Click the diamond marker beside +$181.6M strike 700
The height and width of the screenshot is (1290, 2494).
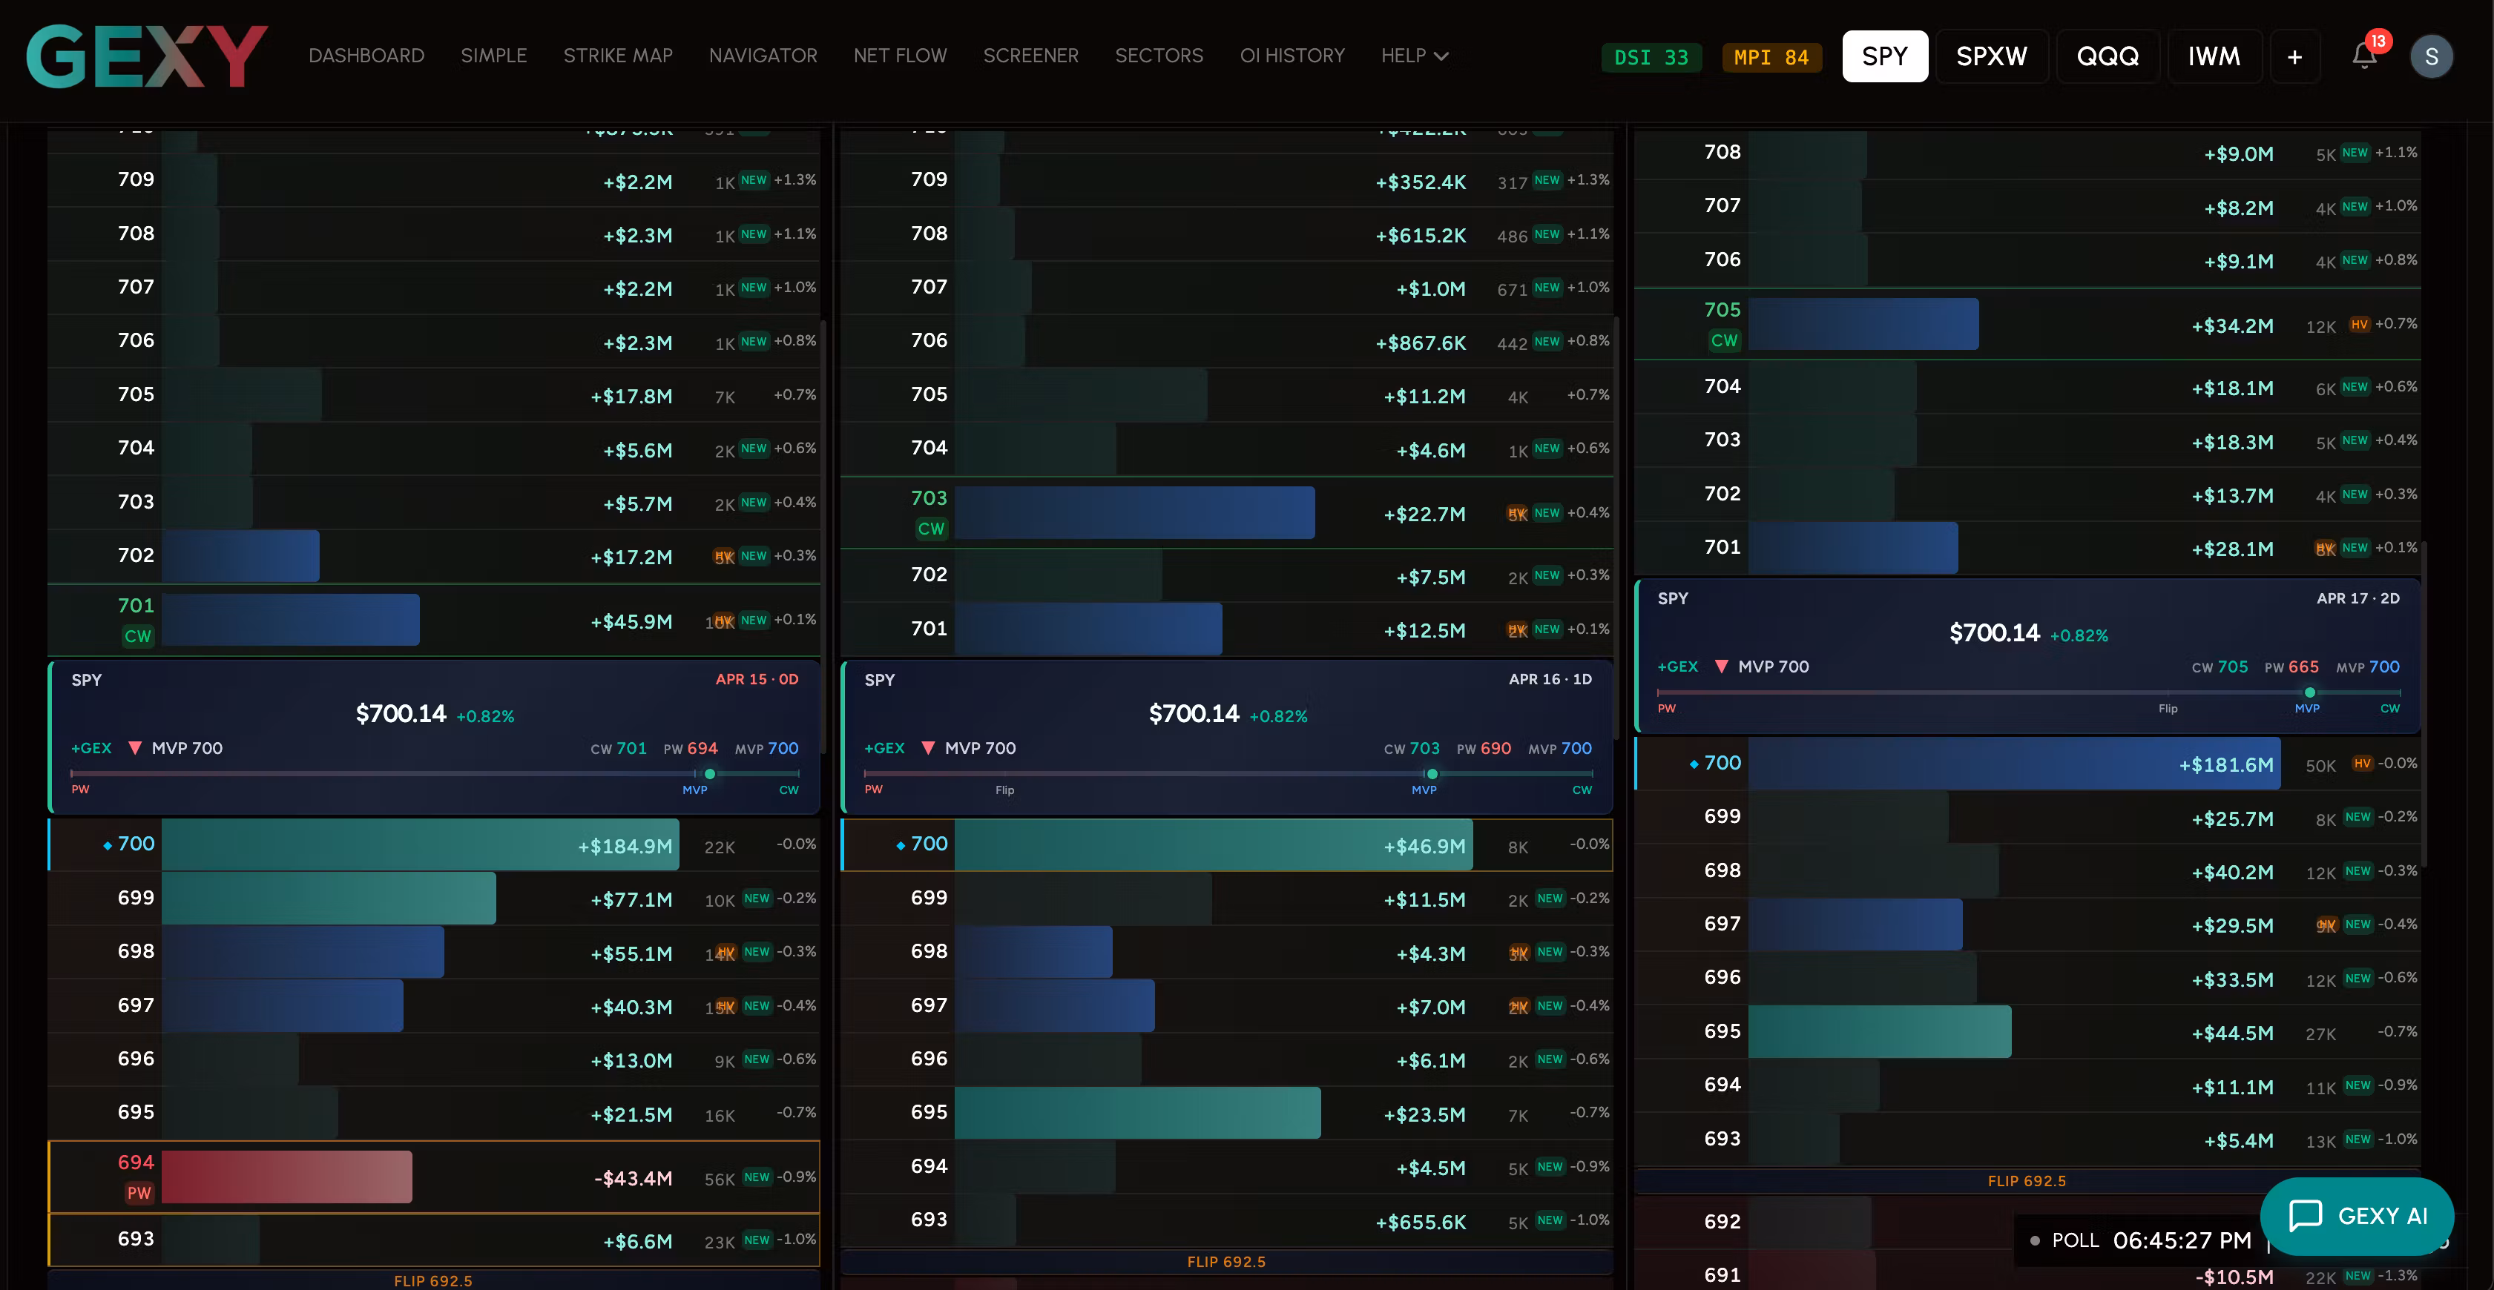(1694, 764)
